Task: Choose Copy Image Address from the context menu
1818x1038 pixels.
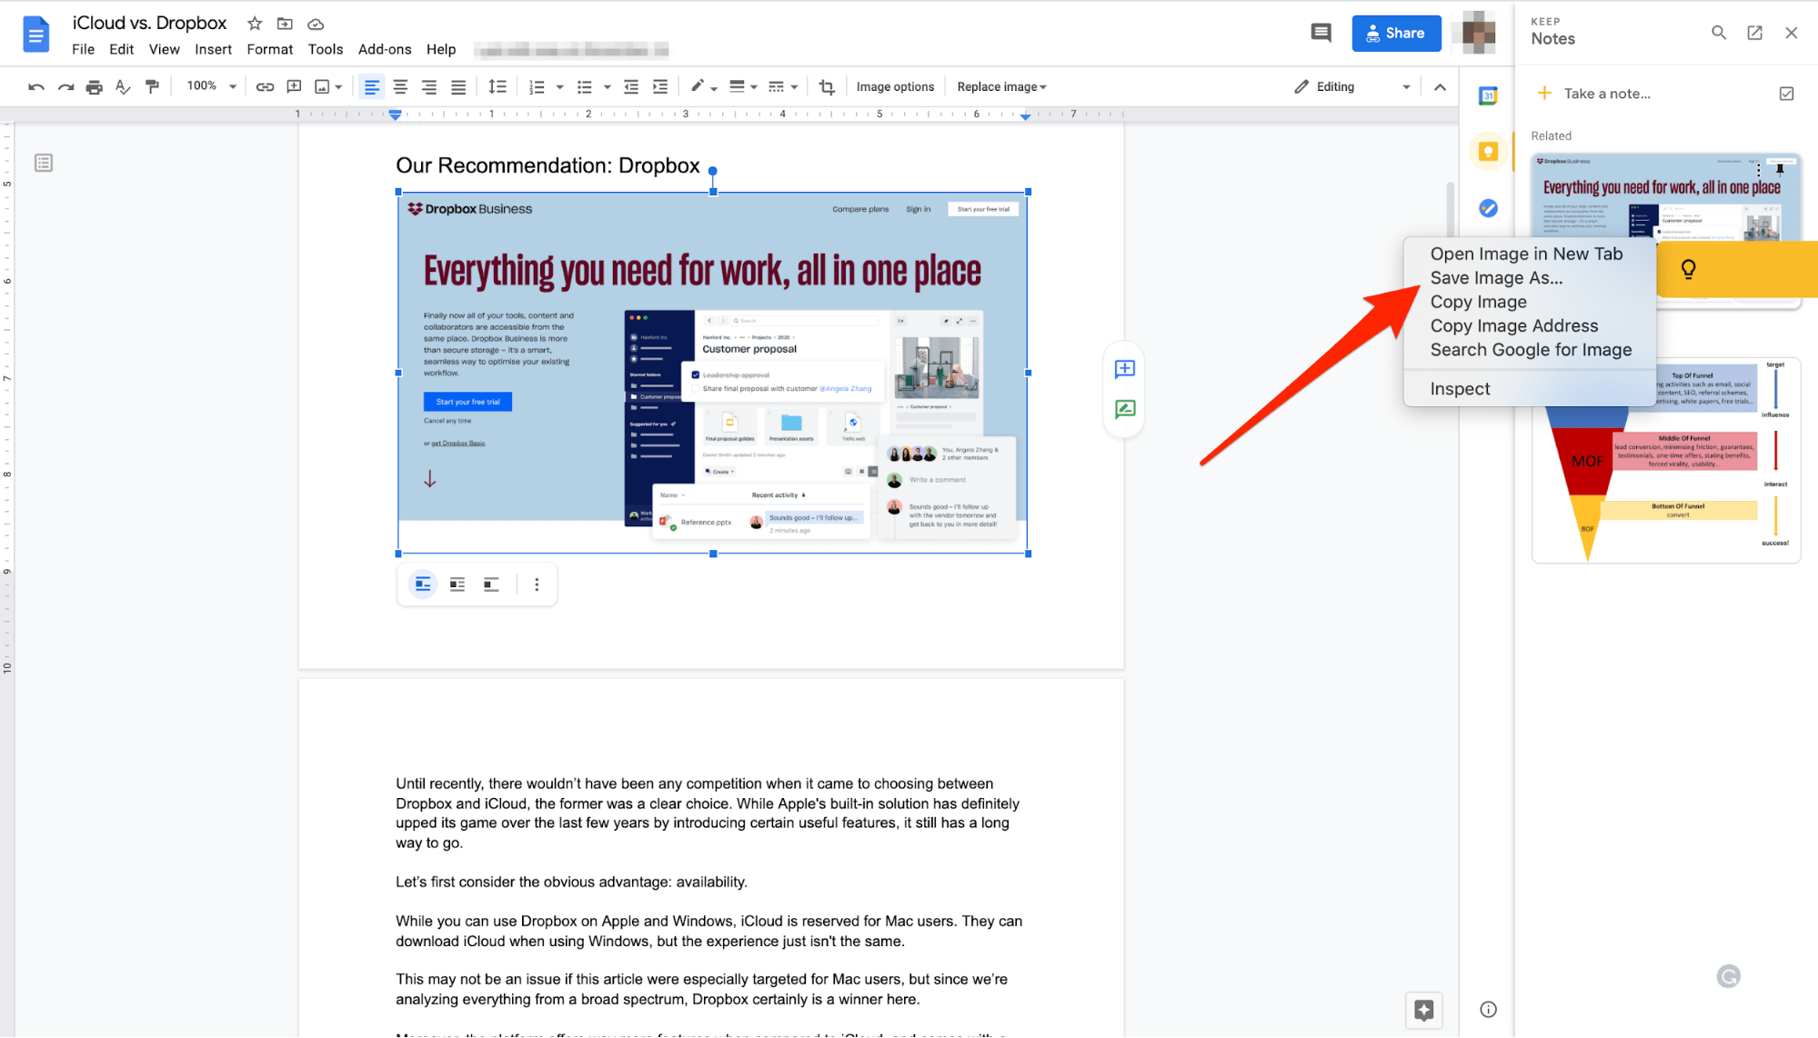Action: (x=1514, y=325)
